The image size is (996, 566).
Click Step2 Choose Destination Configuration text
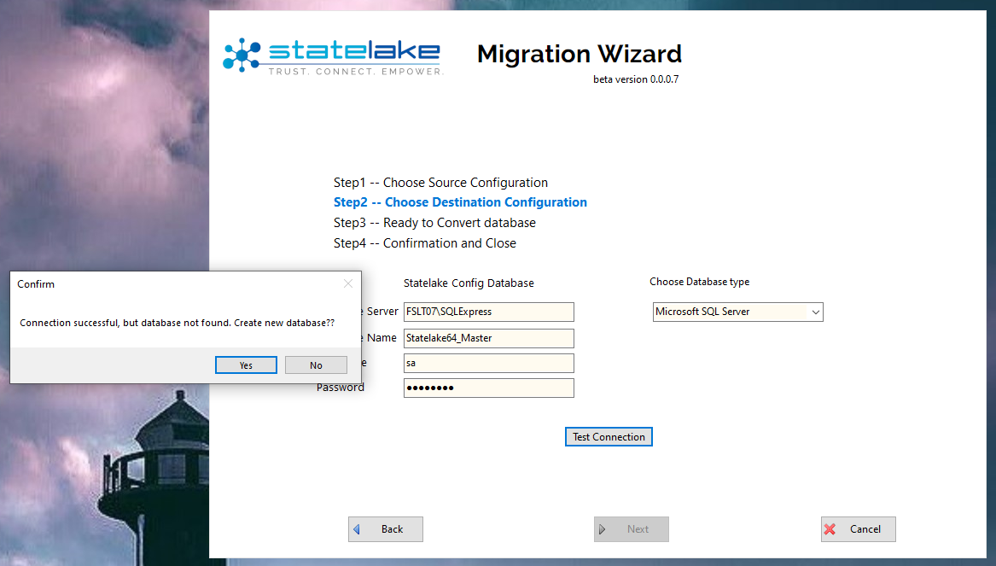(x=461, y=202)
